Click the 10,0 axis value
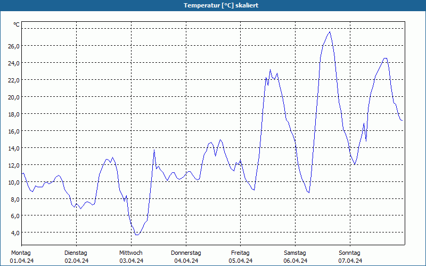The height and width of the screenshot is (266, 426). click(x=14, y=182)
